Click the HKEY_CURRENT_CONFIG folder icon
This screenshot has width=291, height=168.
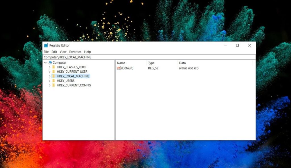[54, 85]
